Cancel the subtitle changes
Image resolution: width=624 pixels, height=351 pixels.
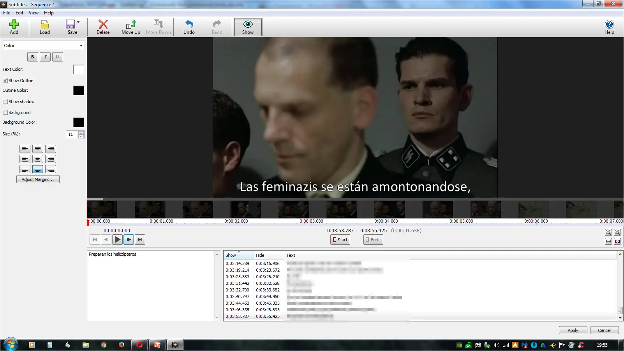coord(604,330)
